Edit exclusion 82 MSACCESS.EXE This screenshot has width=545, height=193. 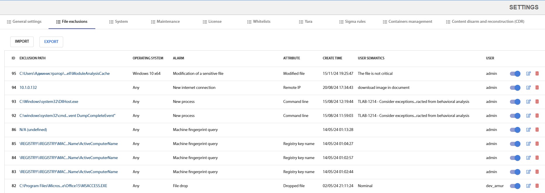click(528, 186)
